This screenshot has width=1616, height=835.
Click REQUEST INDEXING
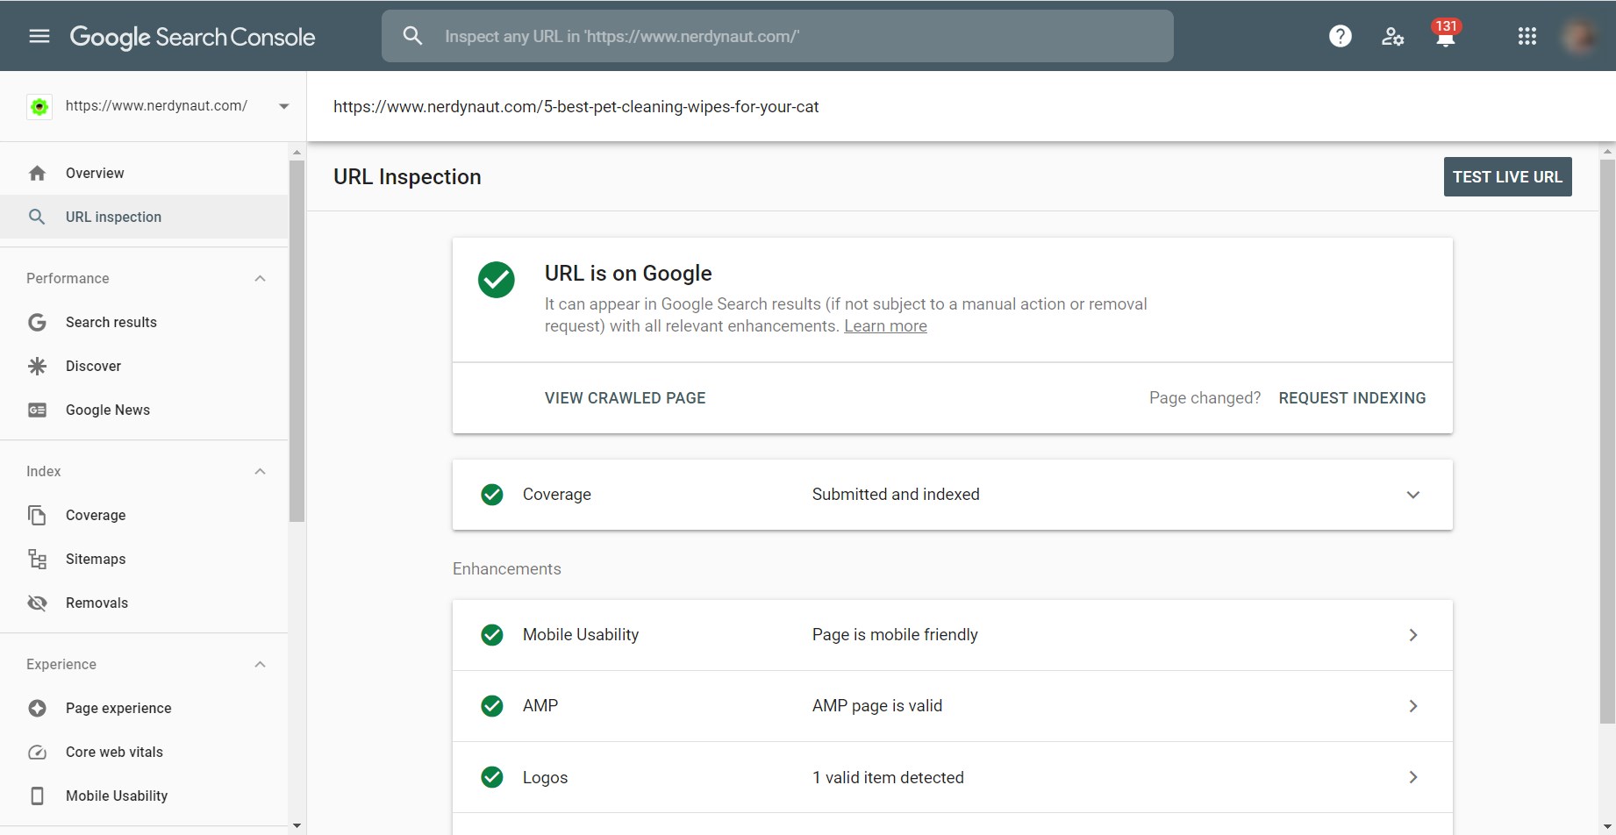[x=1352, y=398]
